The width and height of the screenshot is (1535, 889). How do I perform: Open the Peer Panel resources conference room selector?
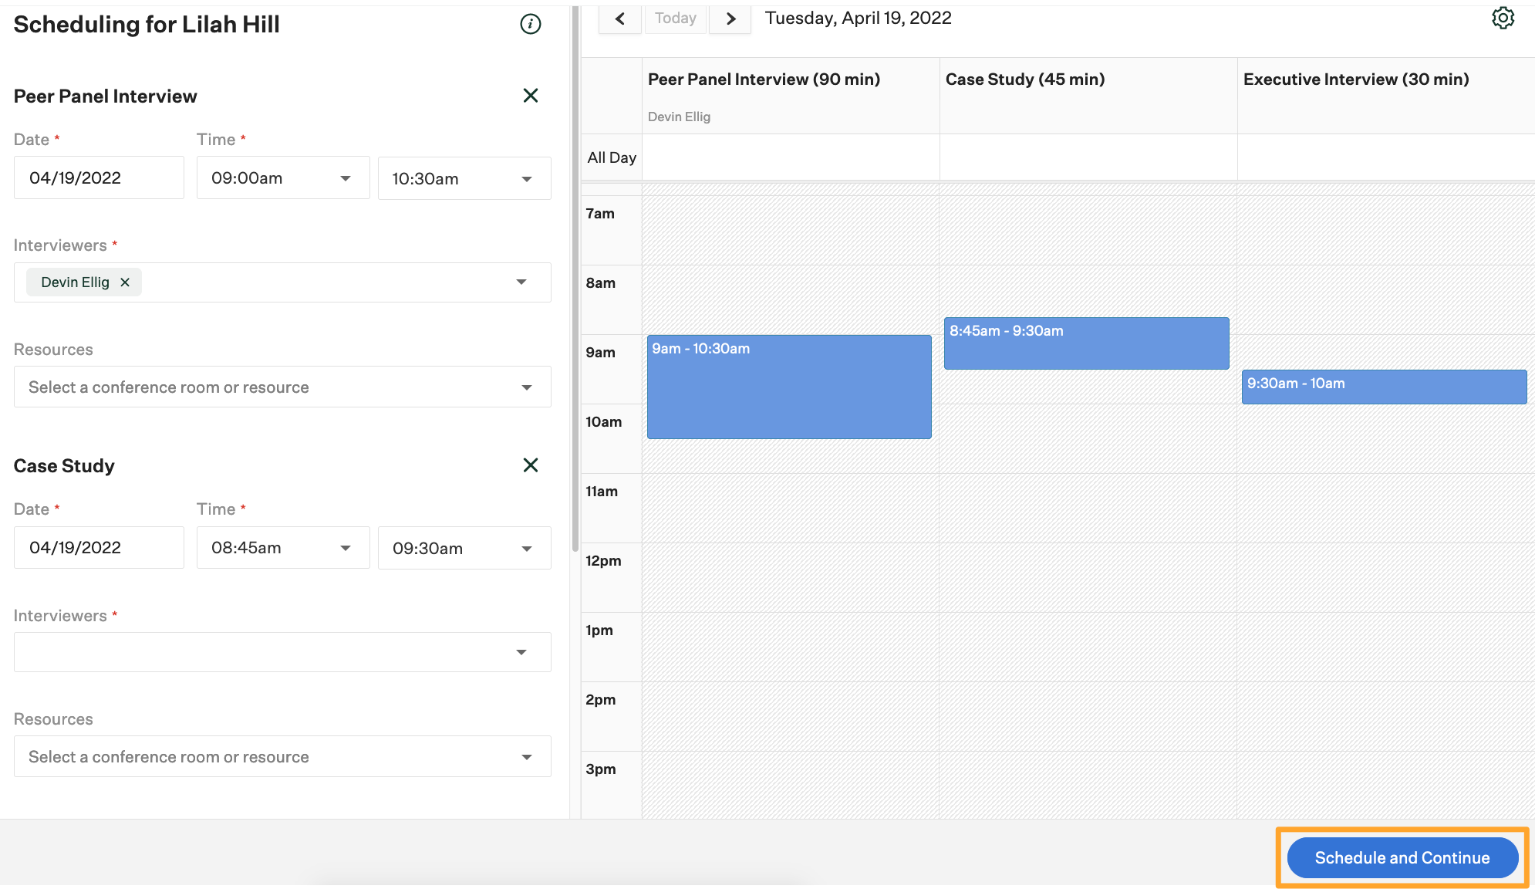point(282,387)
